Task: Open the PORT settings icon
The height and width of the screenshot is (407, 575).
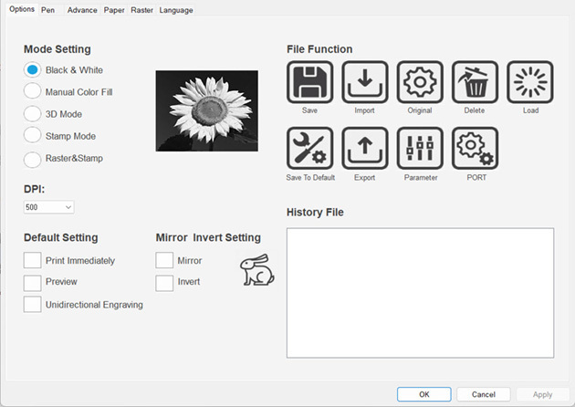Action: pyautogui.click(x=476, y=148)
